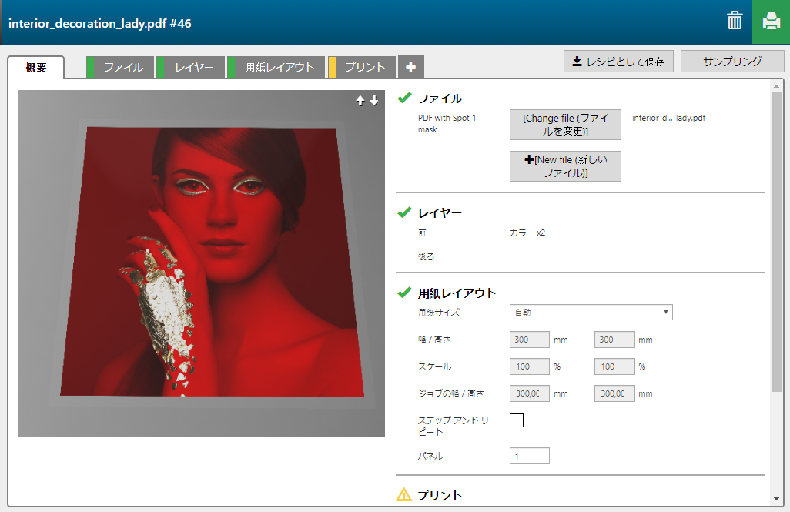Click the パネル number input field

(x=530, y=456)
